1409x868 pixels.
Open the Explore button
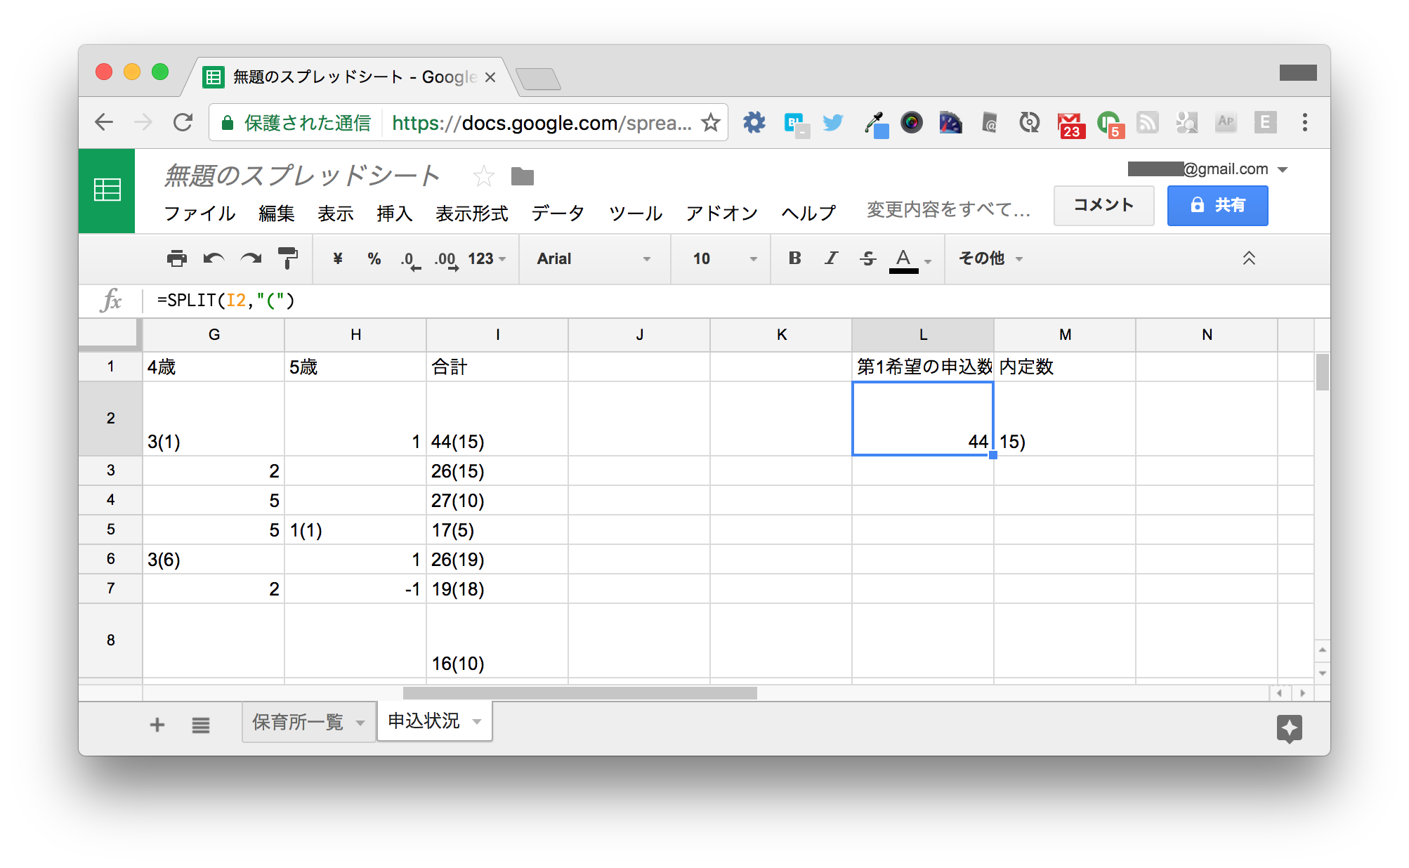point(1289,729)
